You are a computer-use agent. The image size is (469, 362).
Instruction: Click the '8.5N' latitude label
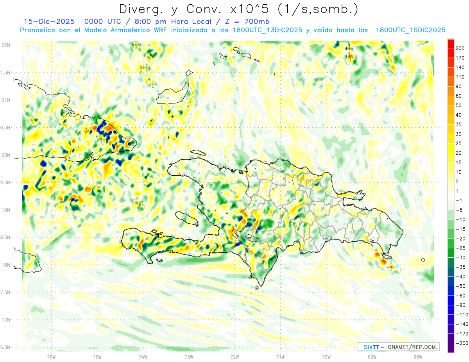coord(6,237)
